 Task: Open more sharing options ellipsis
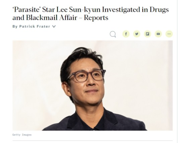coord(169,34)
